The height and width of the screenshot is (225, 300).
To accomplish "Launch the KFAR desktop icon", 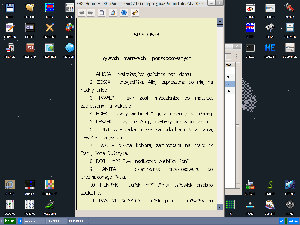I will click(x=50, y=10).
